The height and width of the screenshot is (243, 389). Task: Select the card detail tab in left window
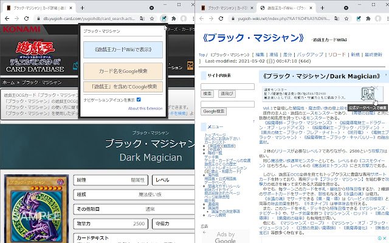(x=40, y=8)
